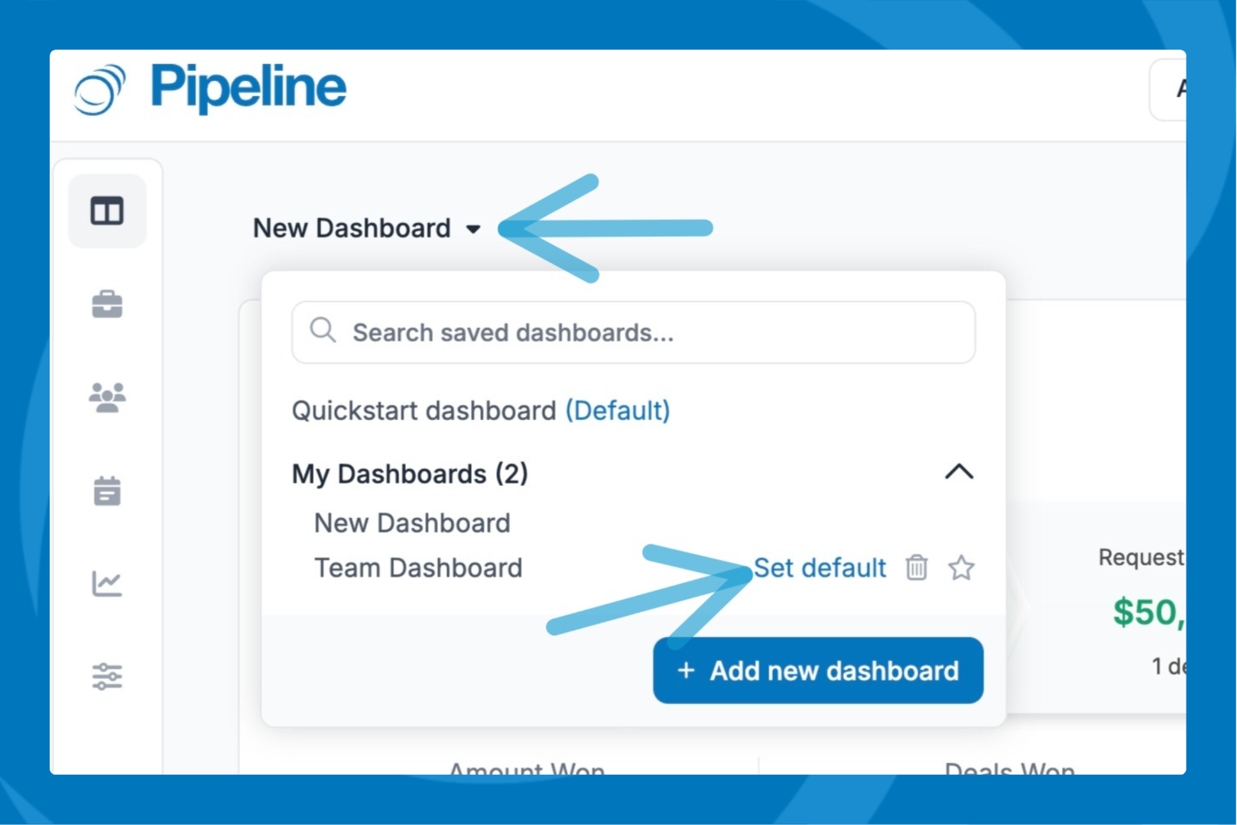The height and width of the screenshot is (825, 1237).
Task: Open the briefcase deals sidebar icon
Action: (107, 304)
